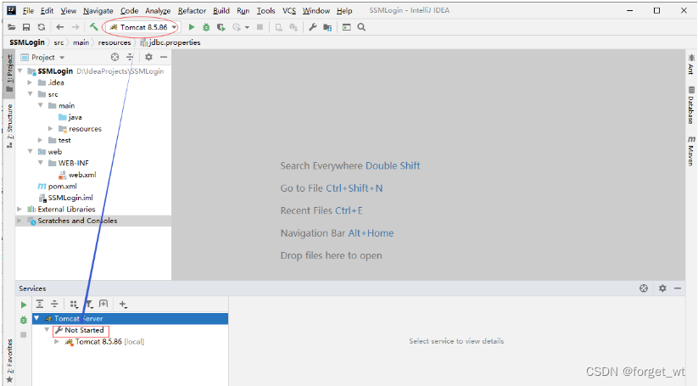Click the stop square in Services panel
The height and width of the screenshot is (386, 698).
tap(24, 334)
